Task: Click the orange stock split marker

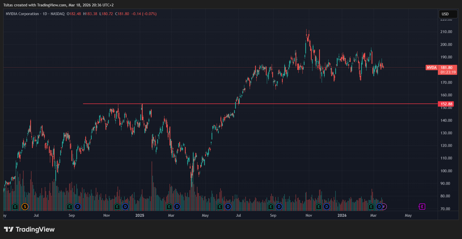Action: click(x=25, y=206)
